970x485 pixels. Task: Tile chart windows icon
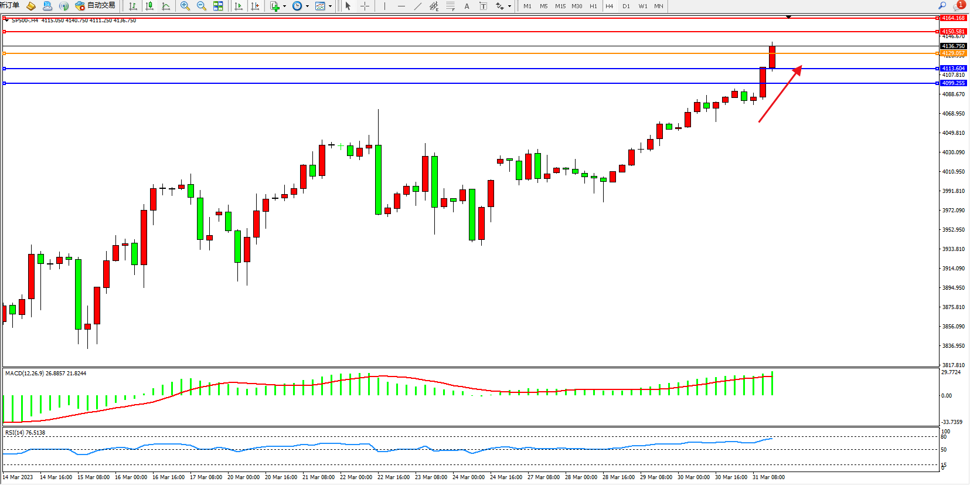(x=218, y=6)
